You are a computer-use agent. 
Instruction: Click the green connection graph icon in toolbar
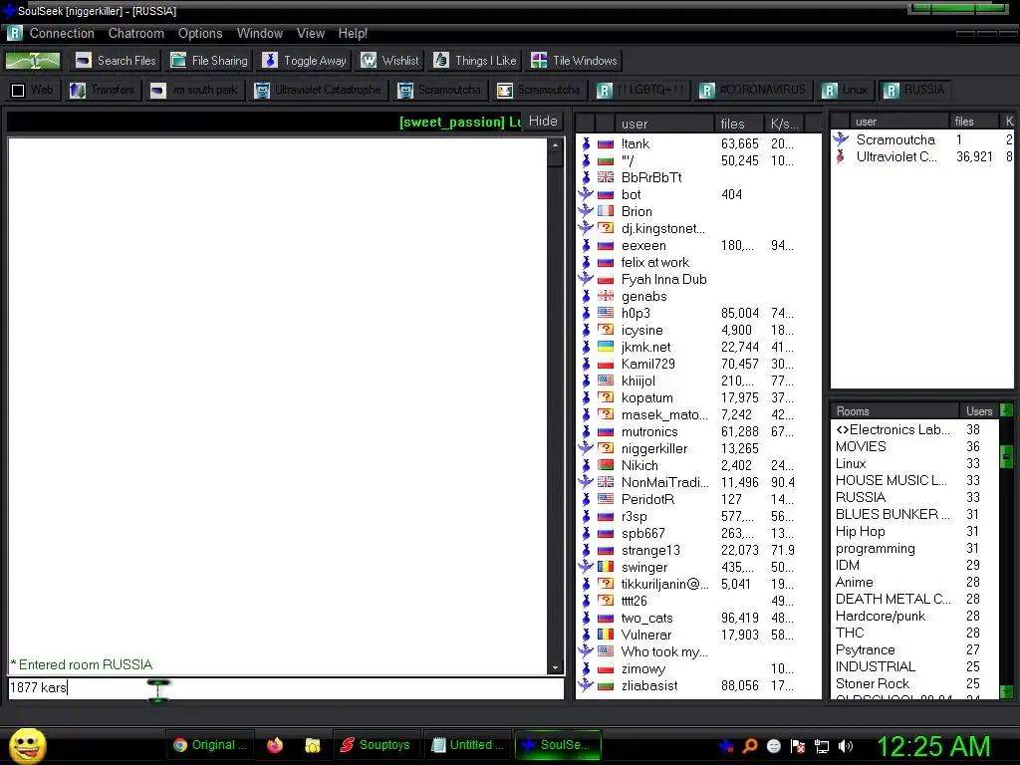tap(33, 61)
